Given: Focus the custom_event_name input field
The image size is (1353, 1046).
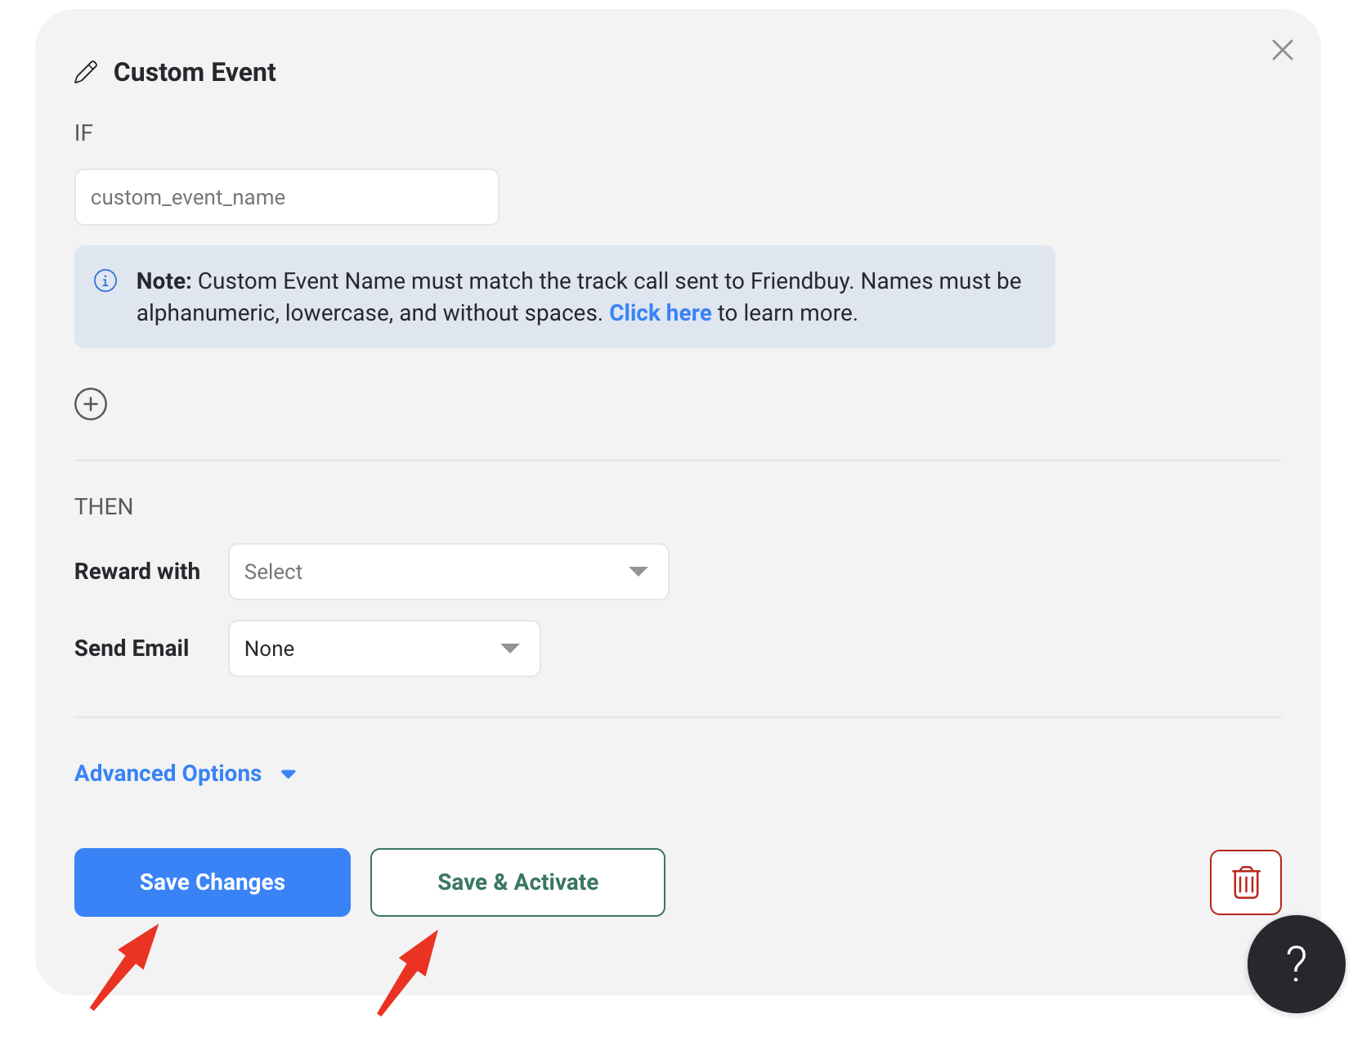Looking at the screenshot, I should coord(287,197).
